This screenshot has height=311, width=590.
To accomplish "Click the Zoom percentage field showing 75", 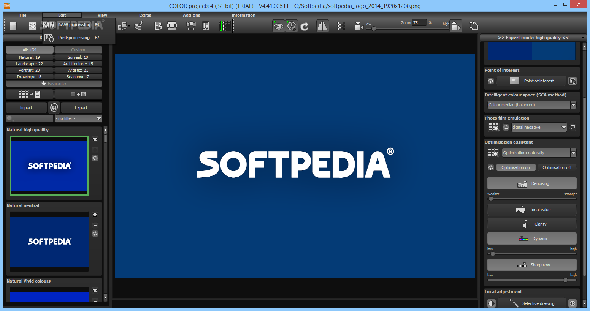I will click(419, 23).
